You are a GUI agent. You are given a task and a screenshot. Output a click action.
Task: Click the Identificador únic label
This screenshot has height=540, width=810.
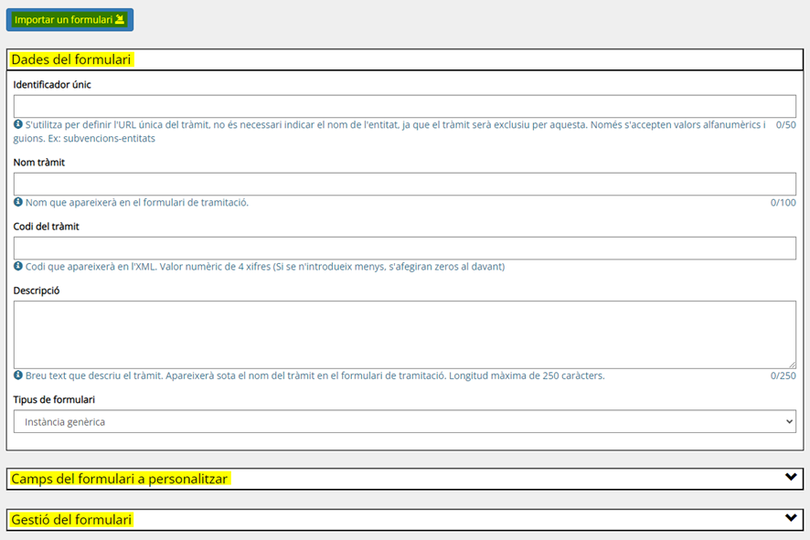click(x=52, y=85)
